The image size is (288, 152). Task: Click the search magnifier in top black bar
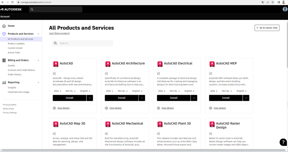(32, 10)
